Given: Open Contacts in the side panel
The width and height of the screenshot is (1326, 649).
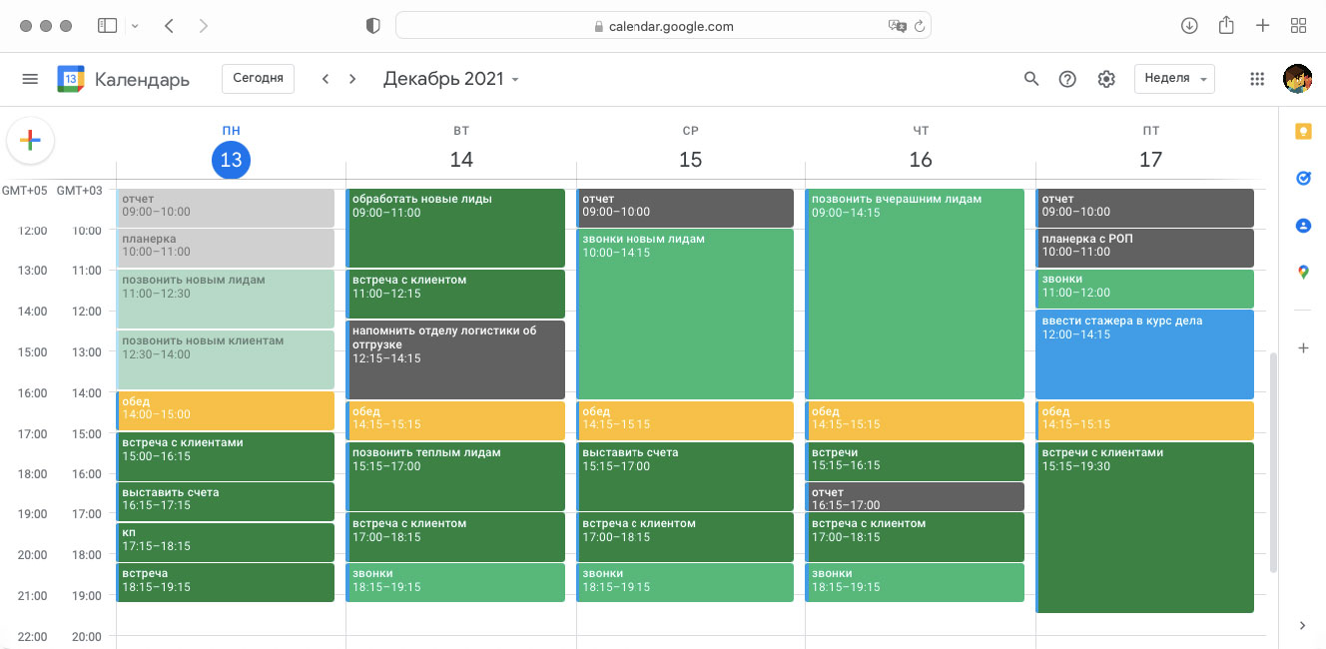Looking at the screenshot, I should [x=1302, y=226].
